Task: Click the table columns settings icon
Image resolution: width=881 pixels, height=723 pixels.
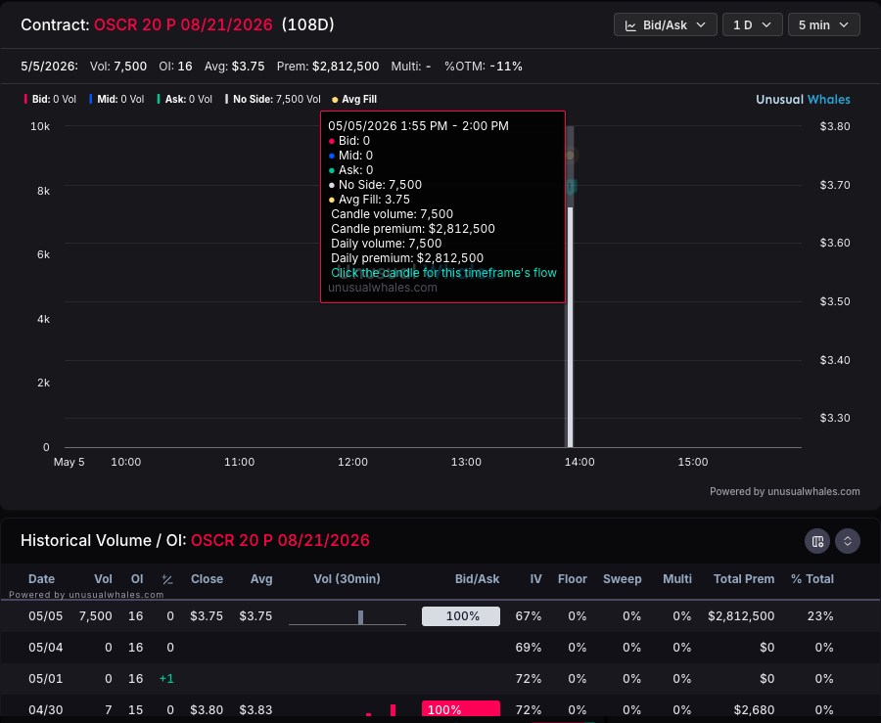Action: click(817, 541)
